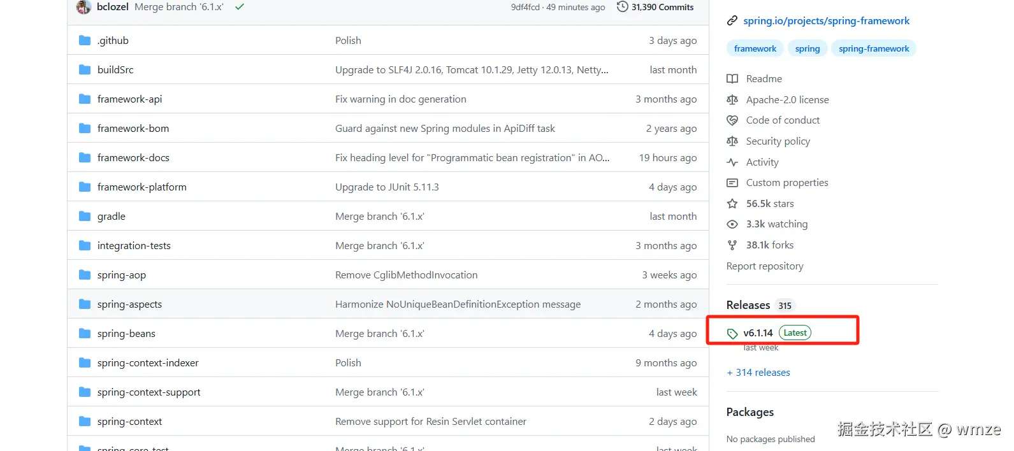Open the framework-docs directory name
The height and width of the screenshot is (451, 1014).
click(x=133, y=157)
